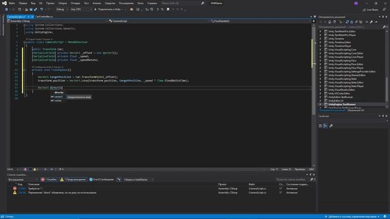
Task: Click the wrench icon in Properties panel
Action: (331, 126)
